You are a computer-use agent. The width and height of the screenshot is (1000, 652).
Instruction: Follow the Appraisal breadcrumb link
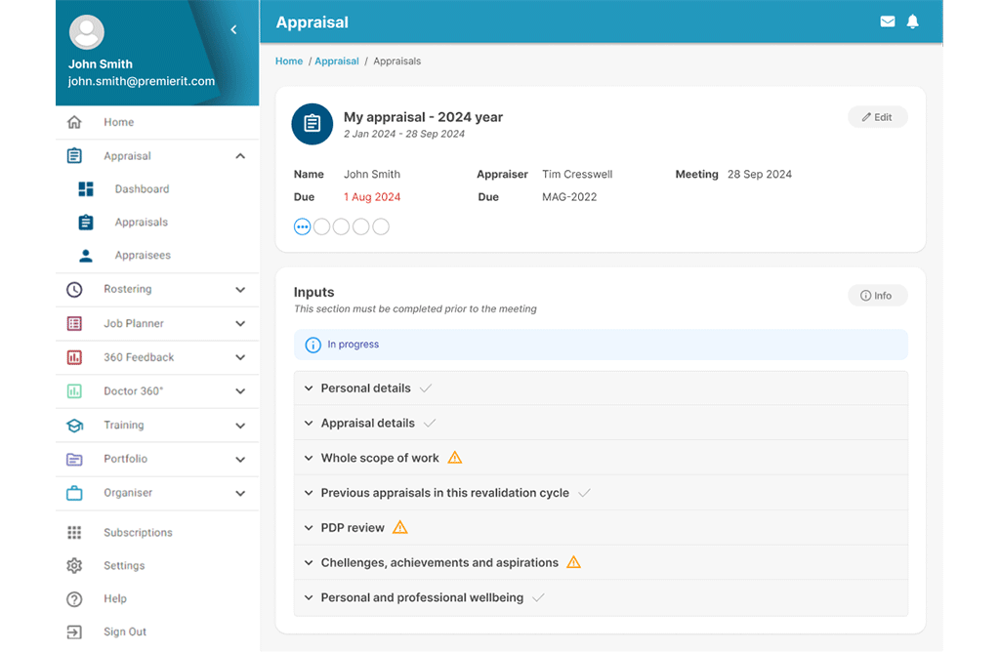[x=337, y=61]
